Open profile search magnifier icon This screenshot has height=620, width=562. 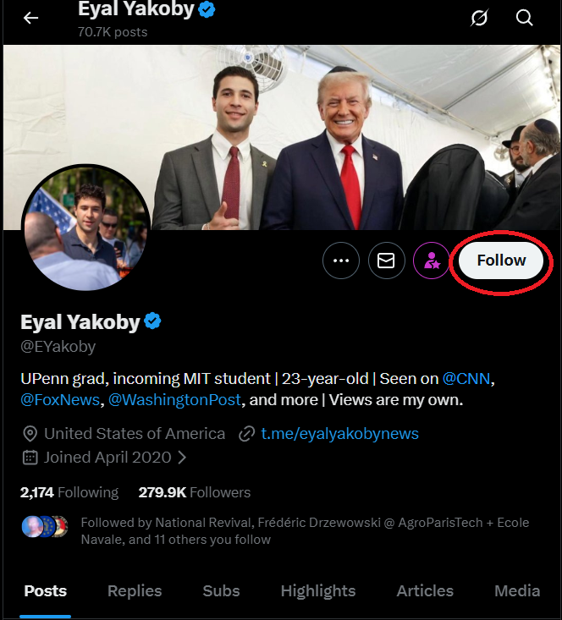pyautogui.click(x=525, y=18)
